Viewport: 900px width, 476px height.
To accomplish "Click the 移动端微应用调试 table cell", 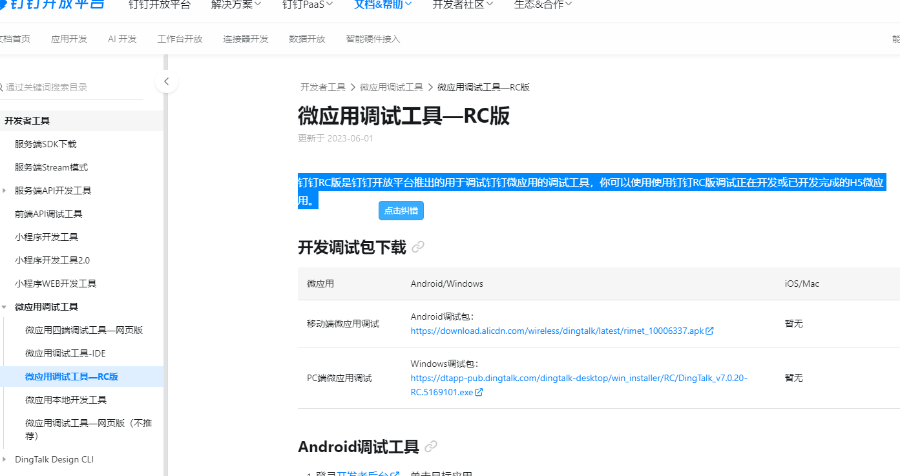I will [343, 324].
